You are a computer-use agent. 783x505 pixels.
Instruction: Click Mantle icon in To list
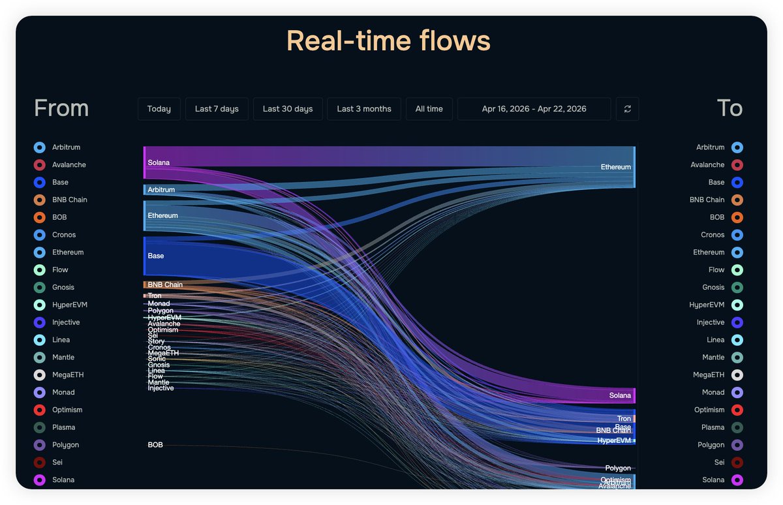pyautogui.click(x=737, y=358)
